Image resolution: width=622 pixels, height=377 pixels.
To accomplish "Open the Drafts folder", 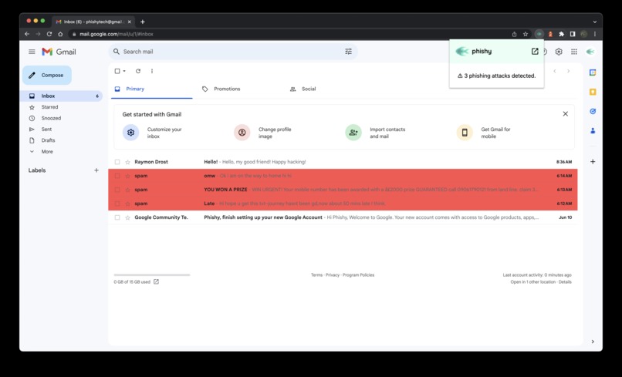I will click(48, 140).
